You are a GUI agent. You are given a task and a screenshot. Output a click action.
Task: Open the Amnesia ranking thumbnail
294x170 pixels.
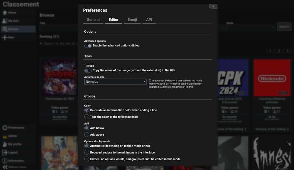(272, 153)
